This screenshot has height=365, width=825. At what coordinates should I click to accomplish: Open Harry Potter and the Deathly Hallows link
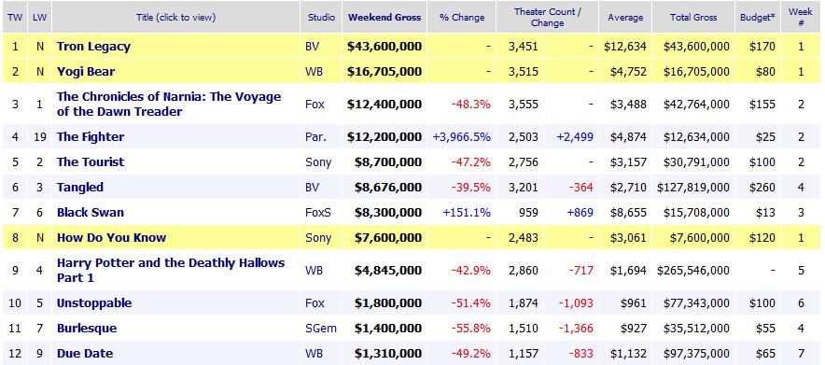coord(171,271)
